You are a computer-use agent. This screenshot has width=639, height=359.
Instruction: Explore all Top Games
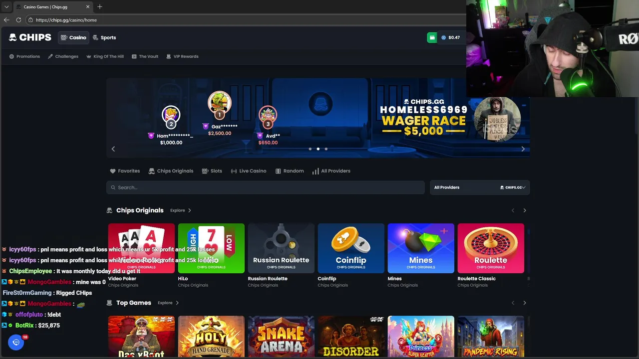point(168,303)
